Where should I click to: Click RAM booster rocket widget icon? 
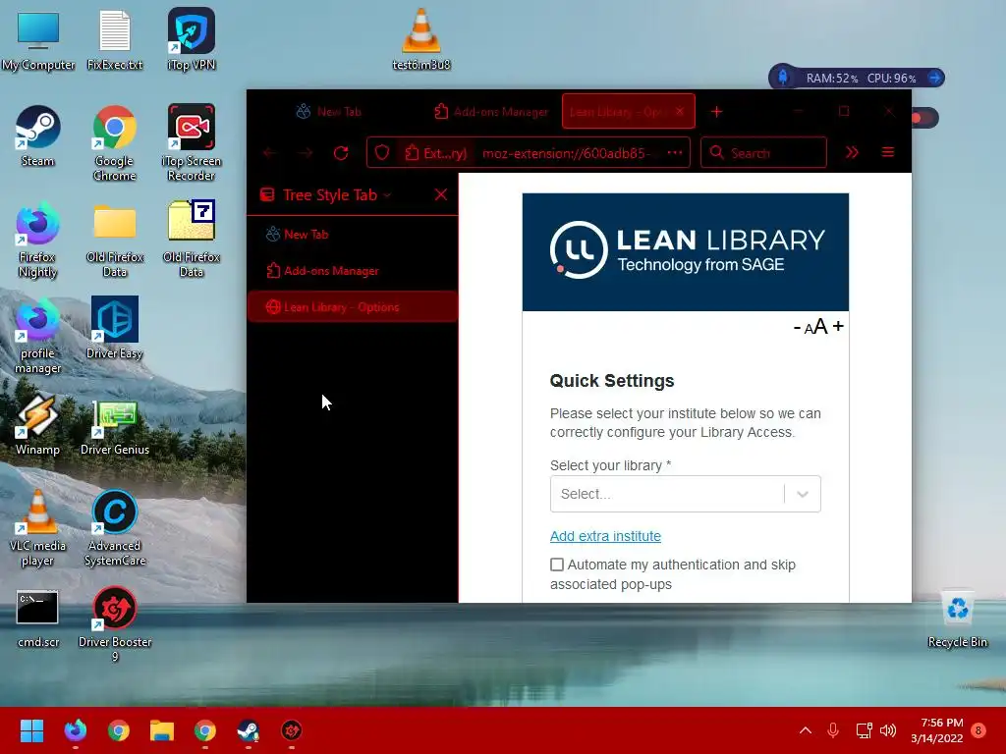point(783,78)
